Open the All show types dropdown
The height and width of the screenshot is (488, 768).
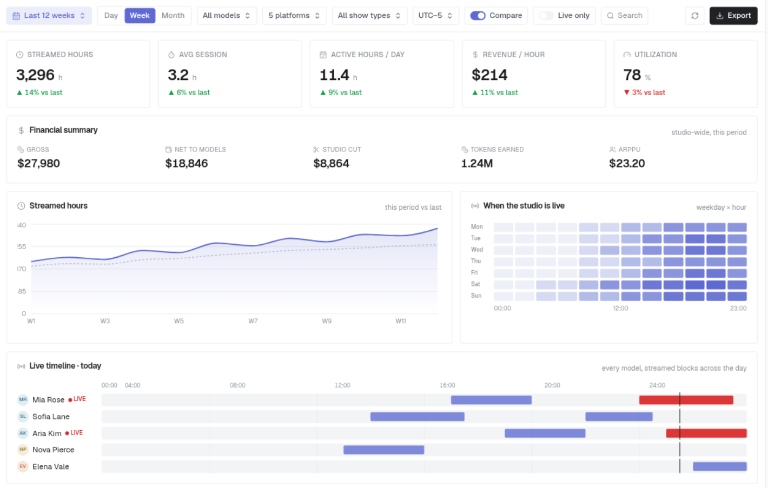coord(369,16)
